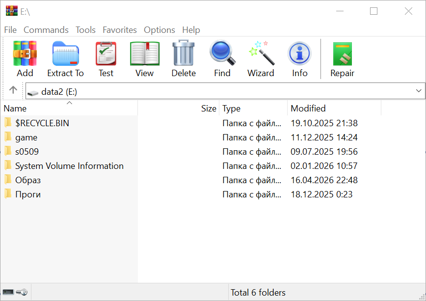Sort by the Modified column header
The image size is (426, 301).
(334, 108)
